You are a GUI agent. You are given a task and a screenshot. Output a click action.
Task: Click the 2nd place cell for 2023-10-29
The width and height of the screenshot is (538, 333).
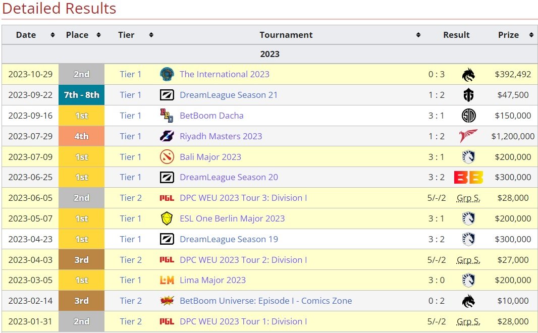point(81,74)
